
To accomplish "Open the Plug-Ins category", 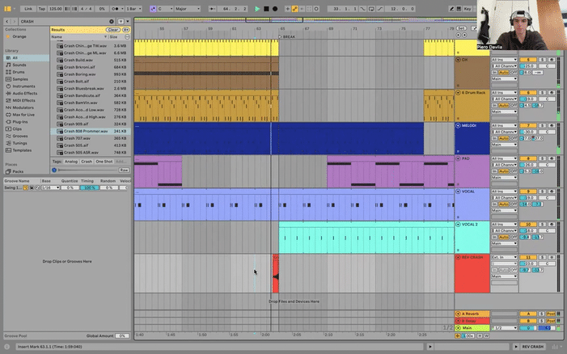I will click(x=20, y=122).
